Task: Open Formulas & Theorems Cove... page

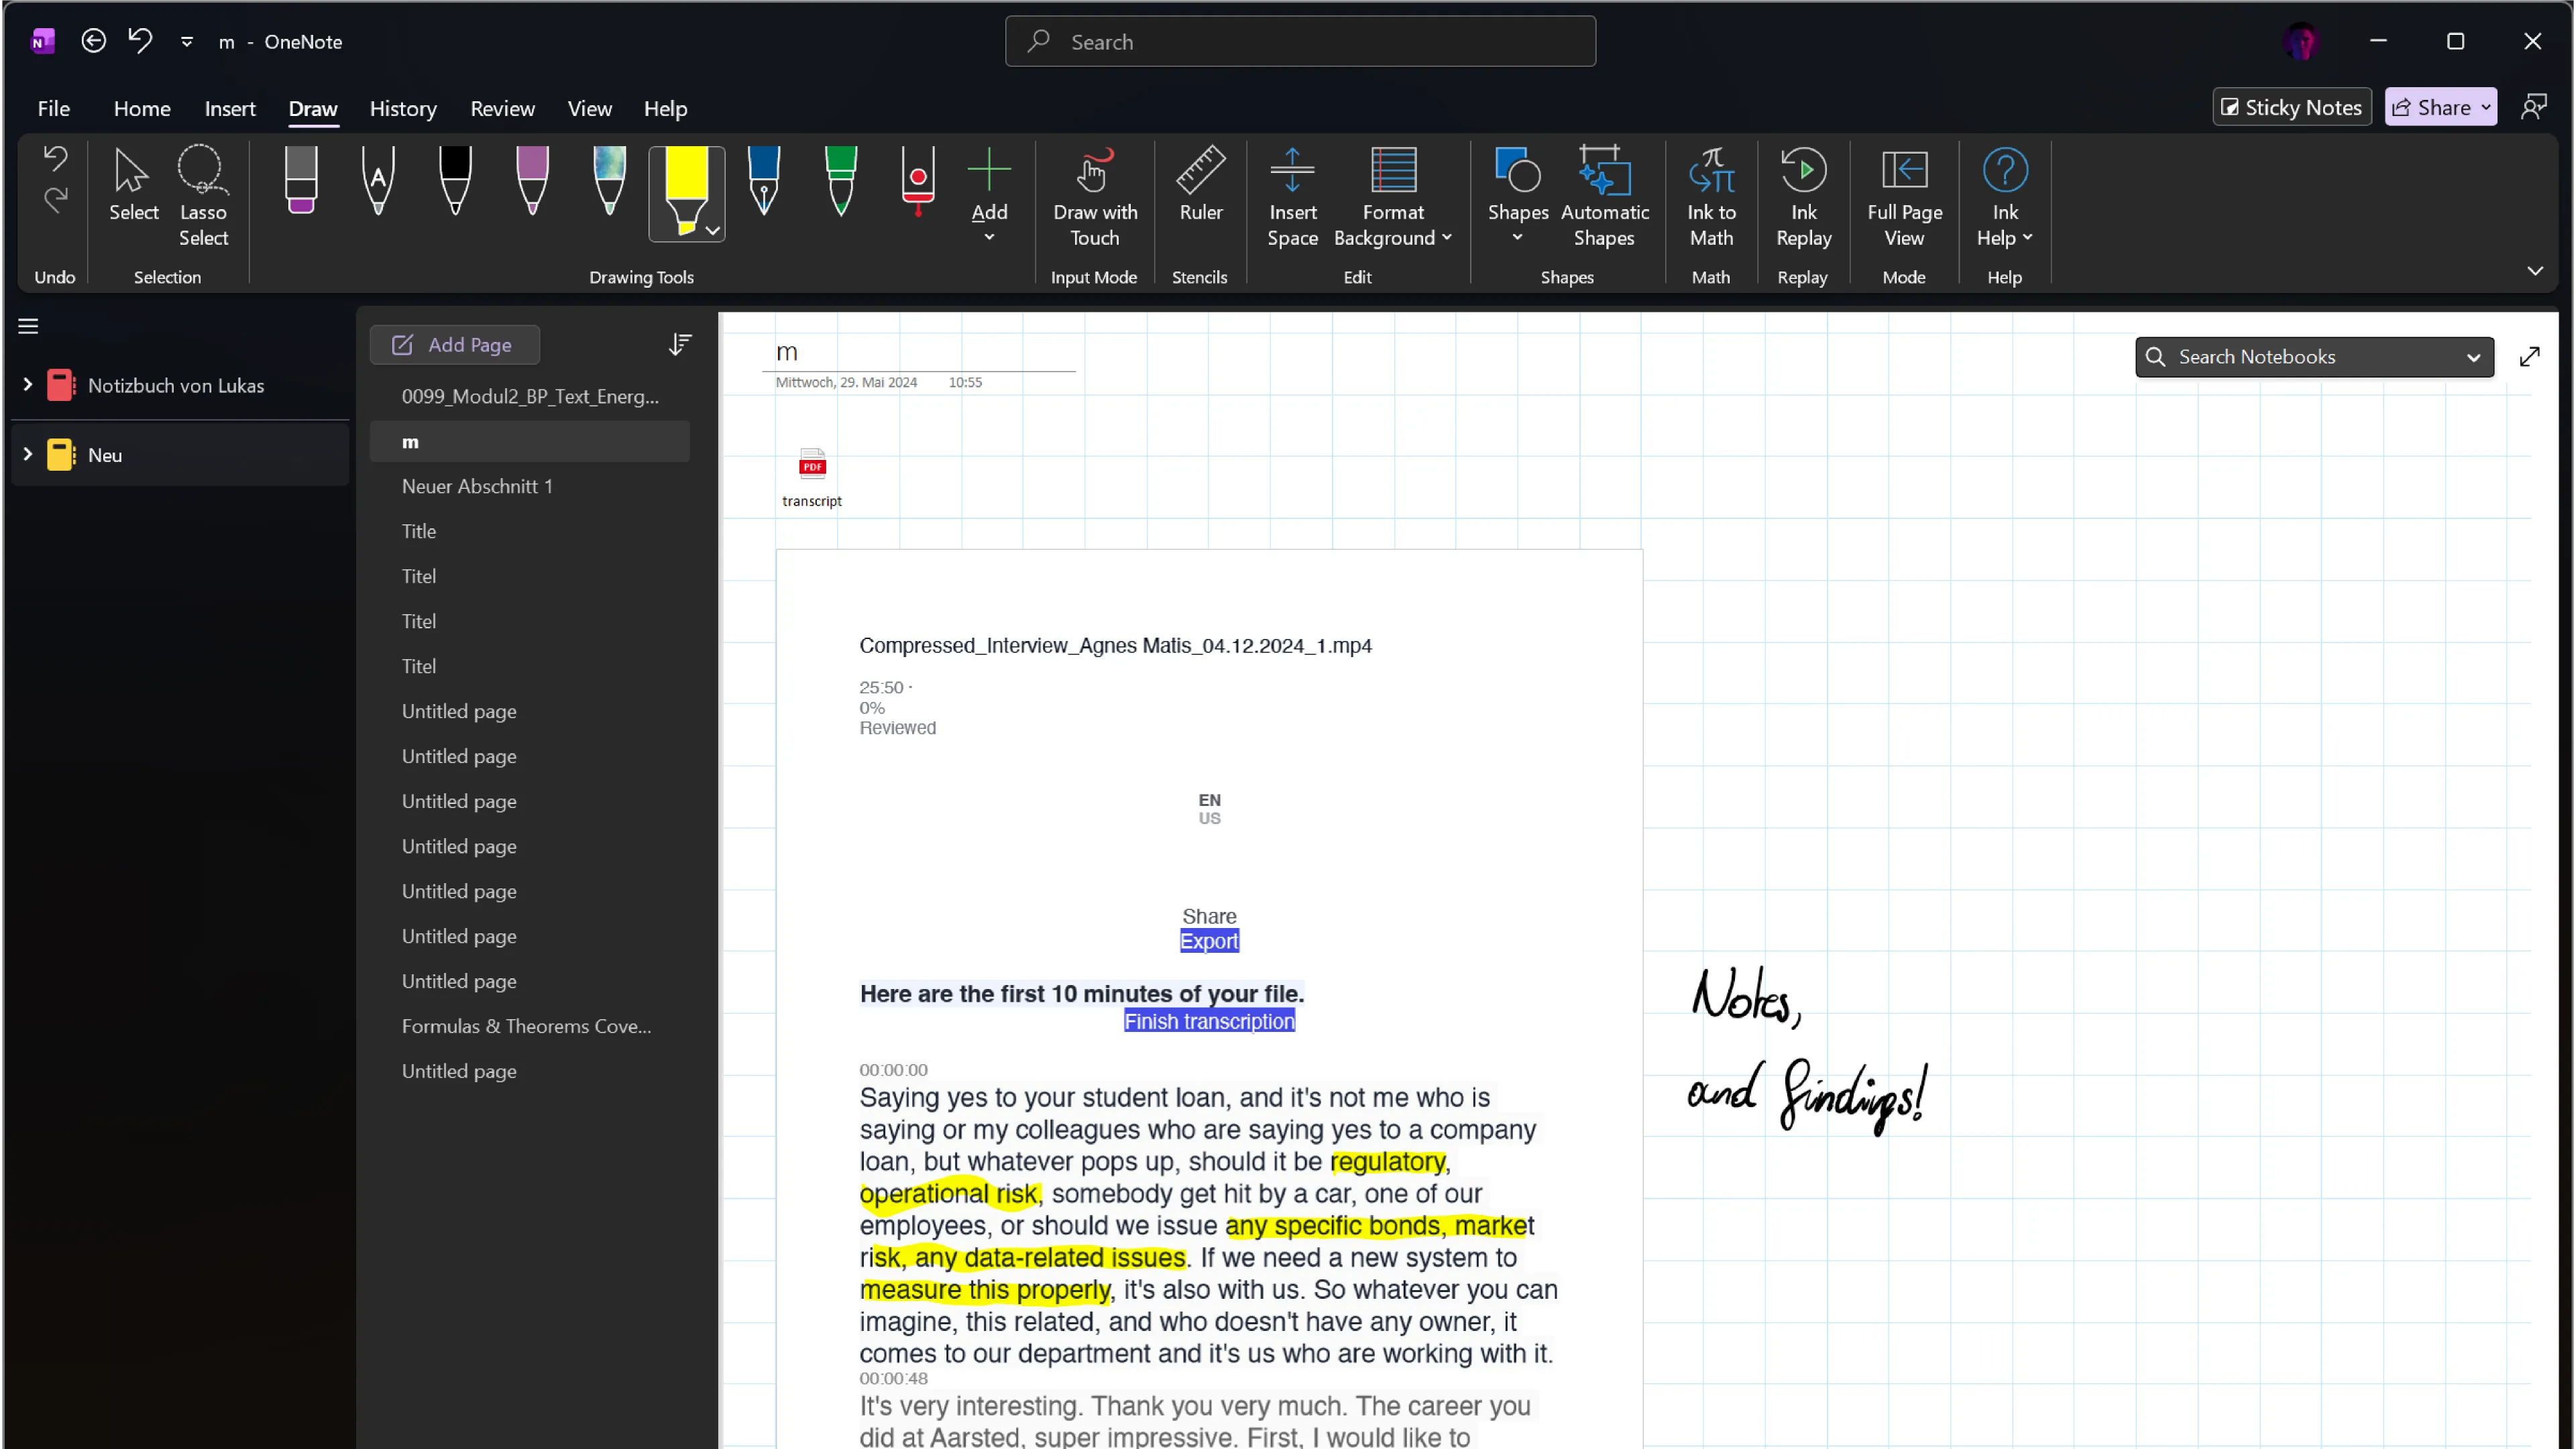Action: (x=529, y=1026)
